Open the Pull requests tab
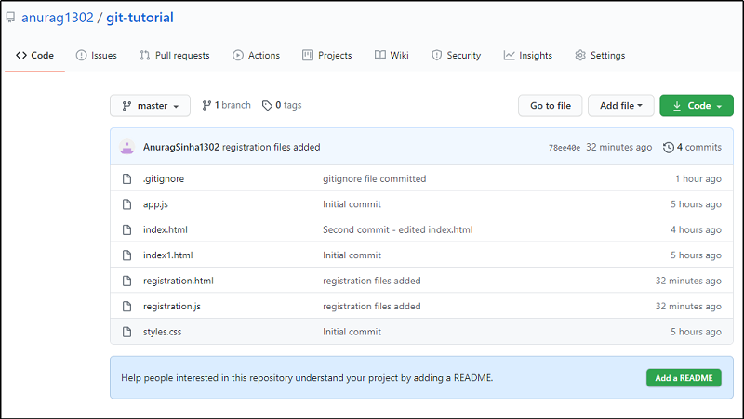 (x=174, y=56)
